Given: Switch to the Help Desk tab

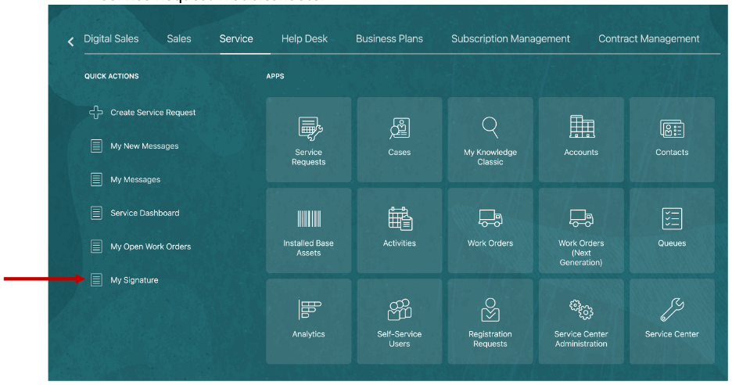Looking at the screenshot, I should coord(304,39).
